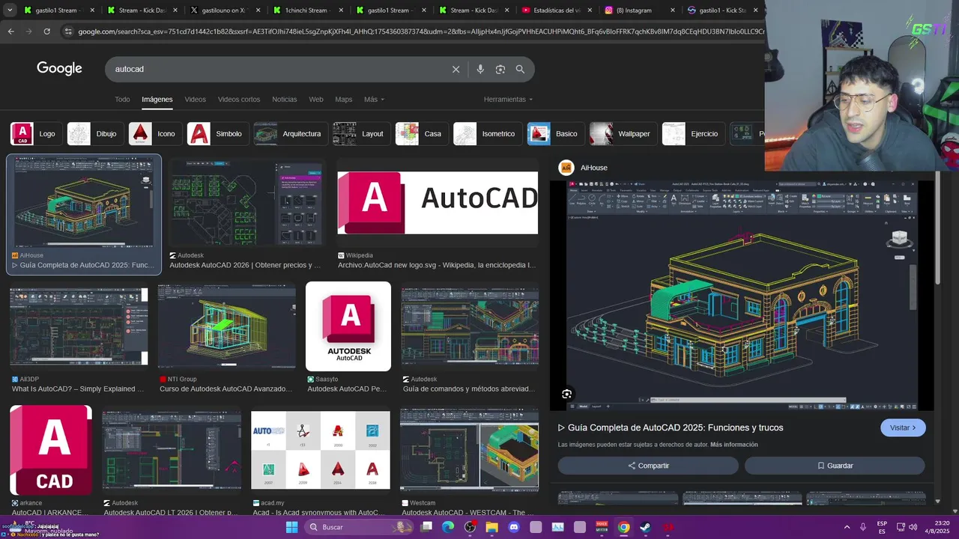
Task: Click the browser address bar URL
Action: [420, 31]
